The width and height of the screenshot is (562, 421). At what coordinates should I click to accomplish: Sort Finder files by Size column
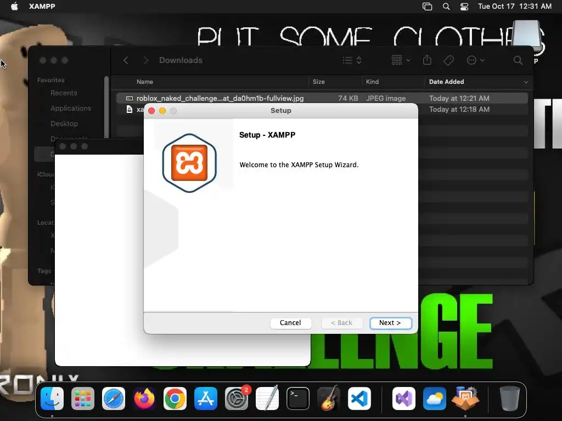coord(319,82)
